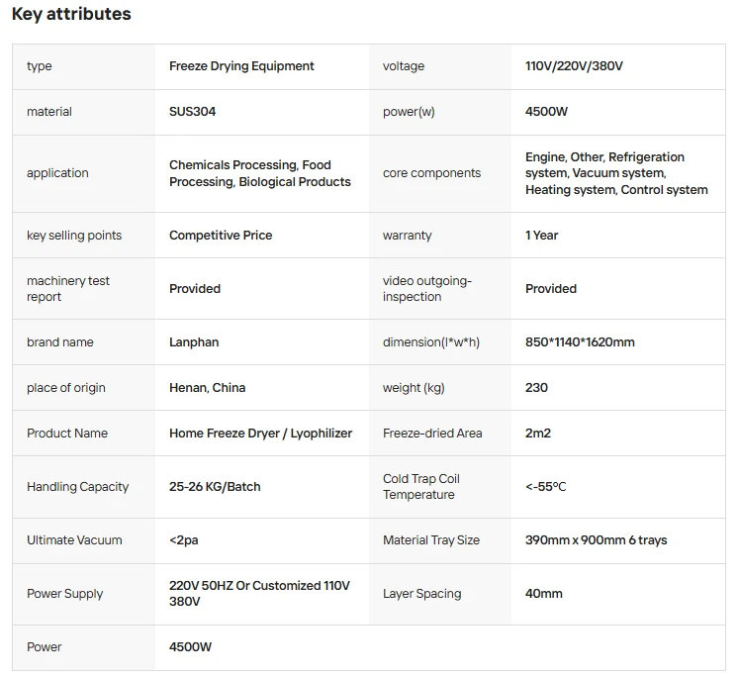Select the Freeze Drying Equipment value
Viewport: 738px width, 678px height.
coord(241,66)
